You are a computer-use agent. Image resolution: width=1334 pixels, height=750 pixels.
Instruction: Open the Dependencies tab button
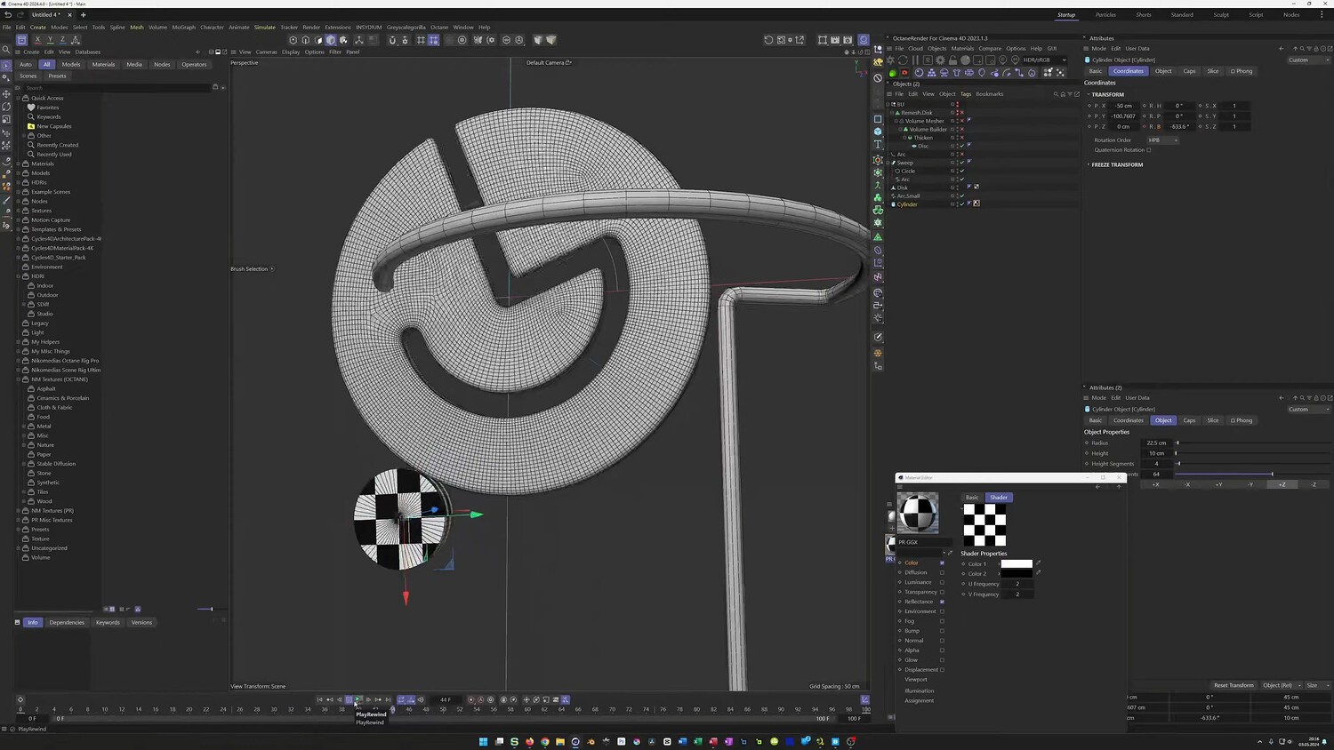point(67,622)
